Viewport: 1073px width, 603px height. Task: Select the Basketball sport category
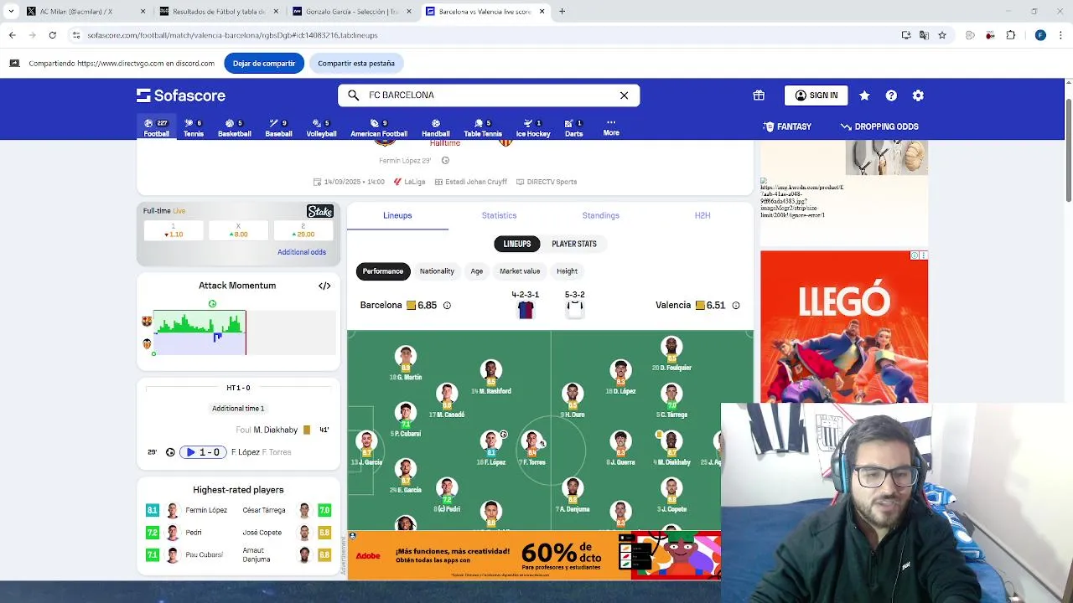point(235,128)
